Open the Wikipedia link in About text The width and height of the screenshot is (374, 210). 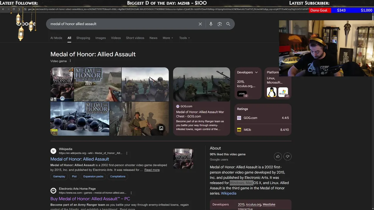click(229, 193)
